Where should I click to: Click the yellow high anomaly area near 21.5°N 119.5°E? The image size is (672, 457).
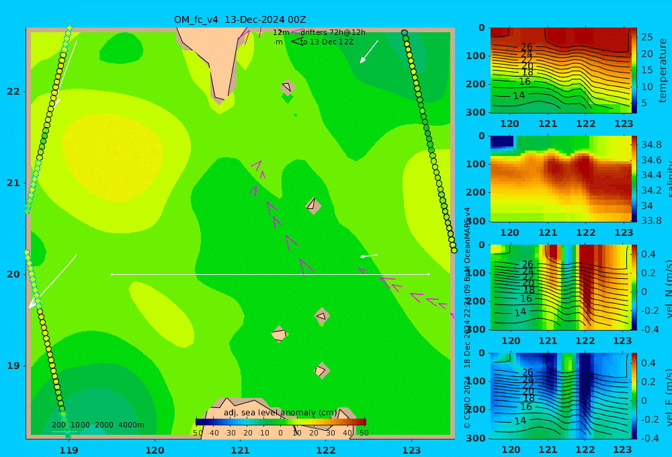112,158
